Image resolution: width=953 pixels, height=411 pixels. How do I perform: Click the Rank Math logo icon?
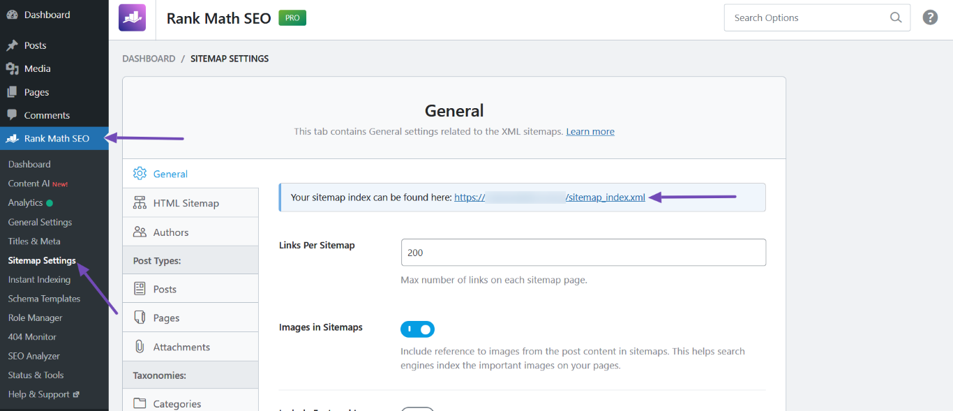point(133,17)
